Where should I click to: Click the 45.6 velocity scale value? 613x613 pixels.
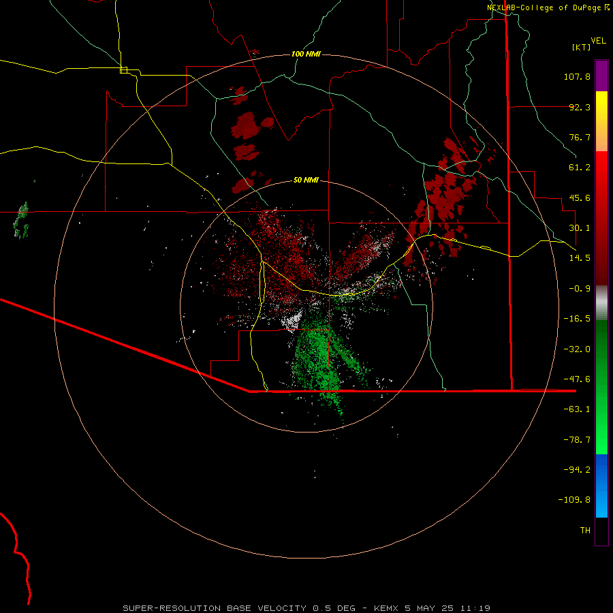pyautogui.click(x=580, y=198)
